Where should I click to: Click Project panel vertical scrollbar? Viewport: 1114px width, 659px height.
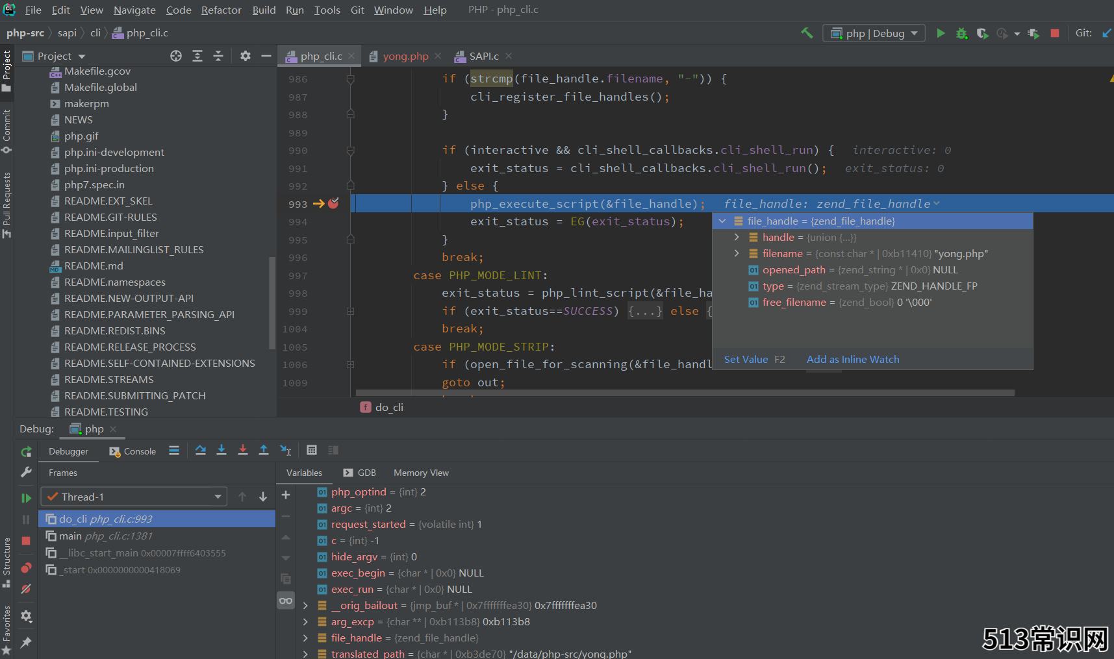tap(272, 303)
